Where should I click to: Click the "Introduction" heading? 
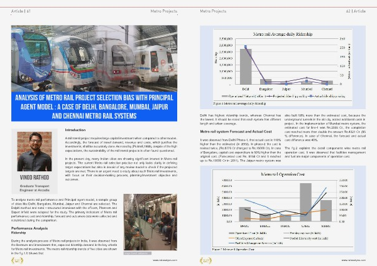(x=75, y=130)
